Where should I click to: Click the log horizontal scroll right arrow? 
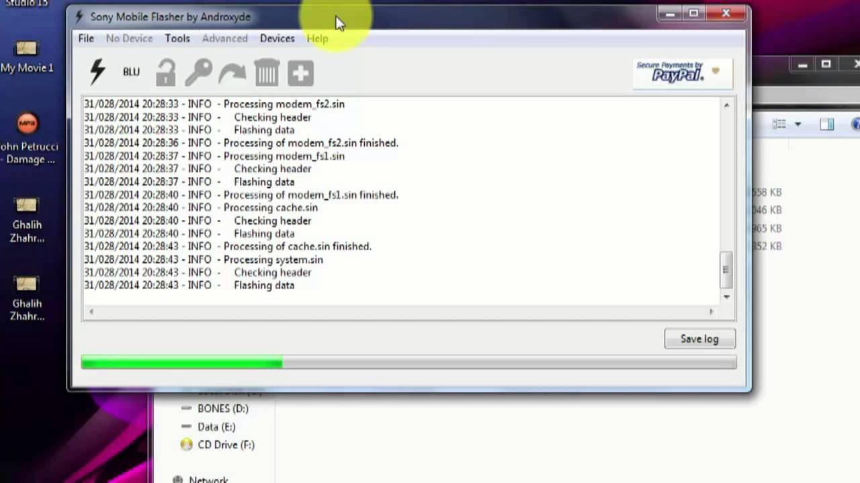(x=711, y=311)
